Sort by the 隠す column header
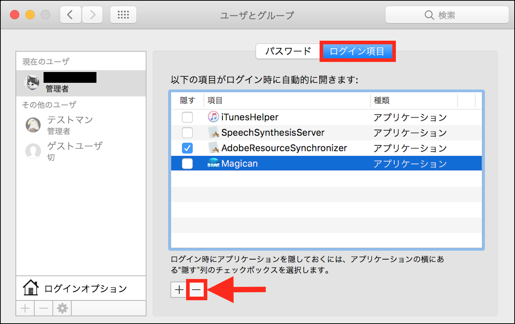The width and height of the screenshot is (515, 324). (x=188, y=100)
